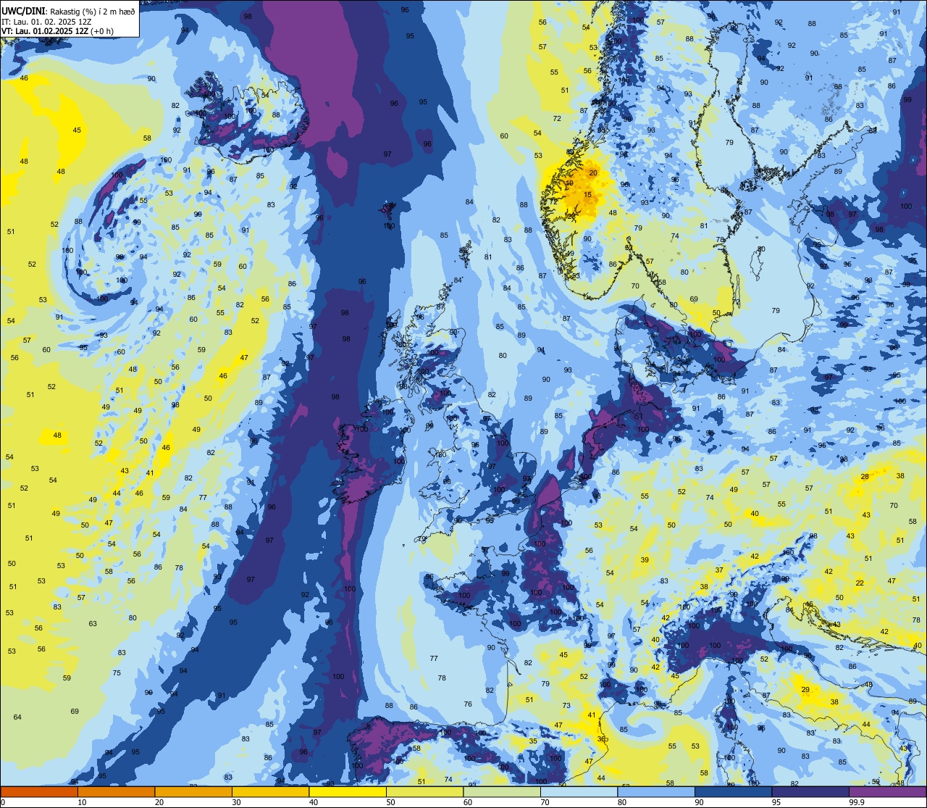Click the '36' humidity value near the Pyrenees
This screenshot has height=808, width=927.
[x=601, y=739]
